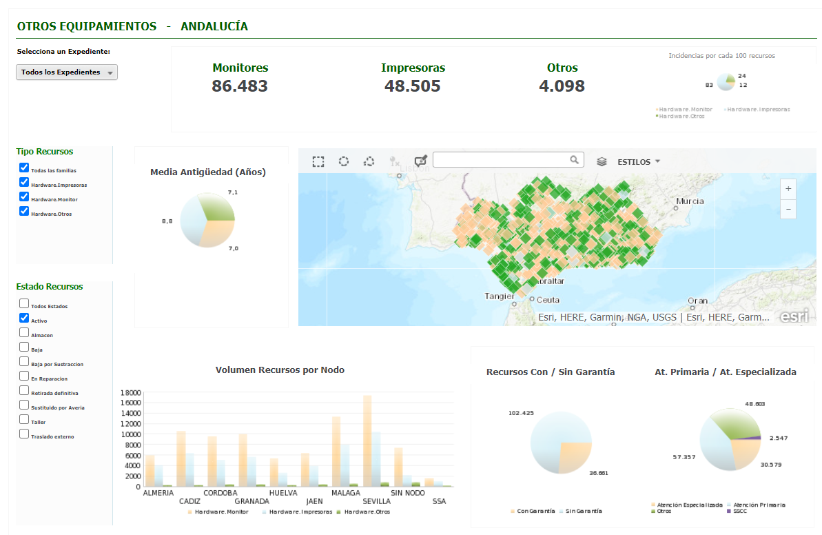Viewport: 822px width, 535px height.
Task: Click the Sin Garantía legend entry
Action: point(581,511)
